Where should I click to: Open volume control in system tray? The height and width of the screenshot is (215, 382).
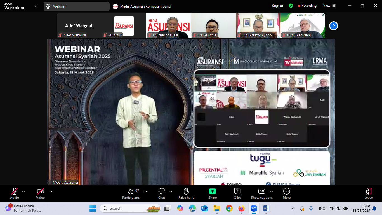pos(339,208)
